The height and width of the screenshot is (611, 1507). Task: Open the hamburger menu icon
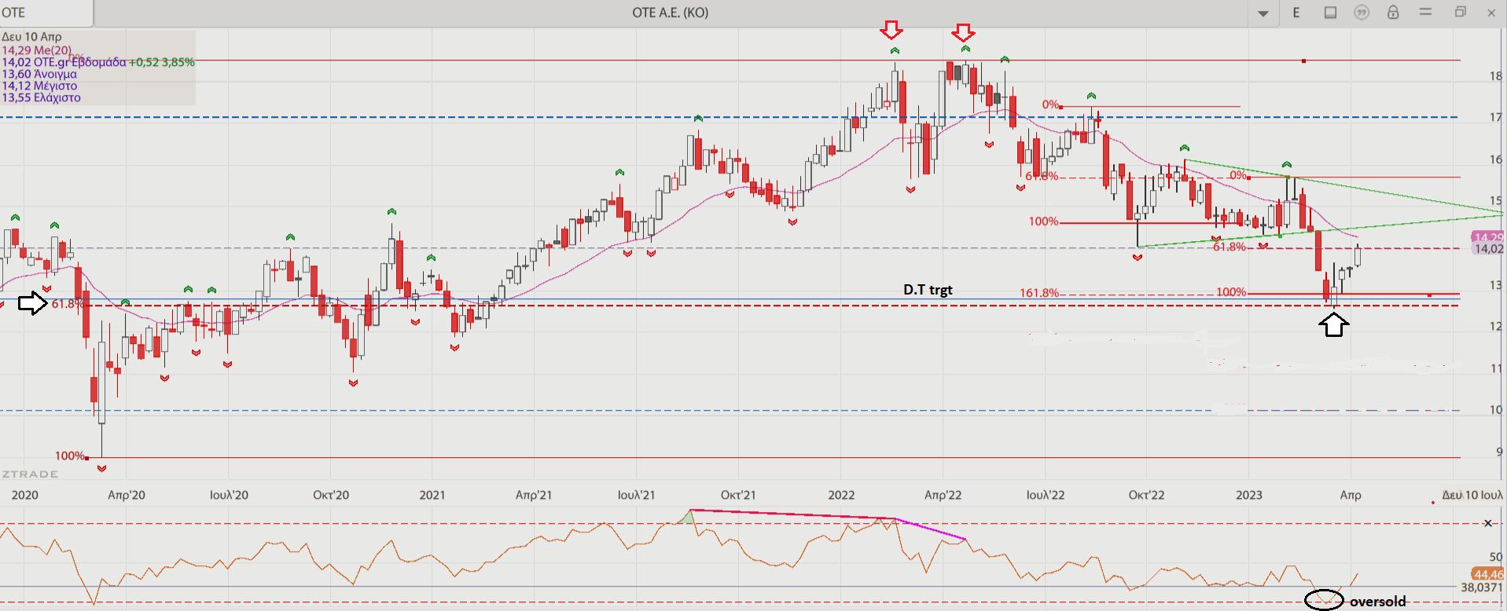1425,13
